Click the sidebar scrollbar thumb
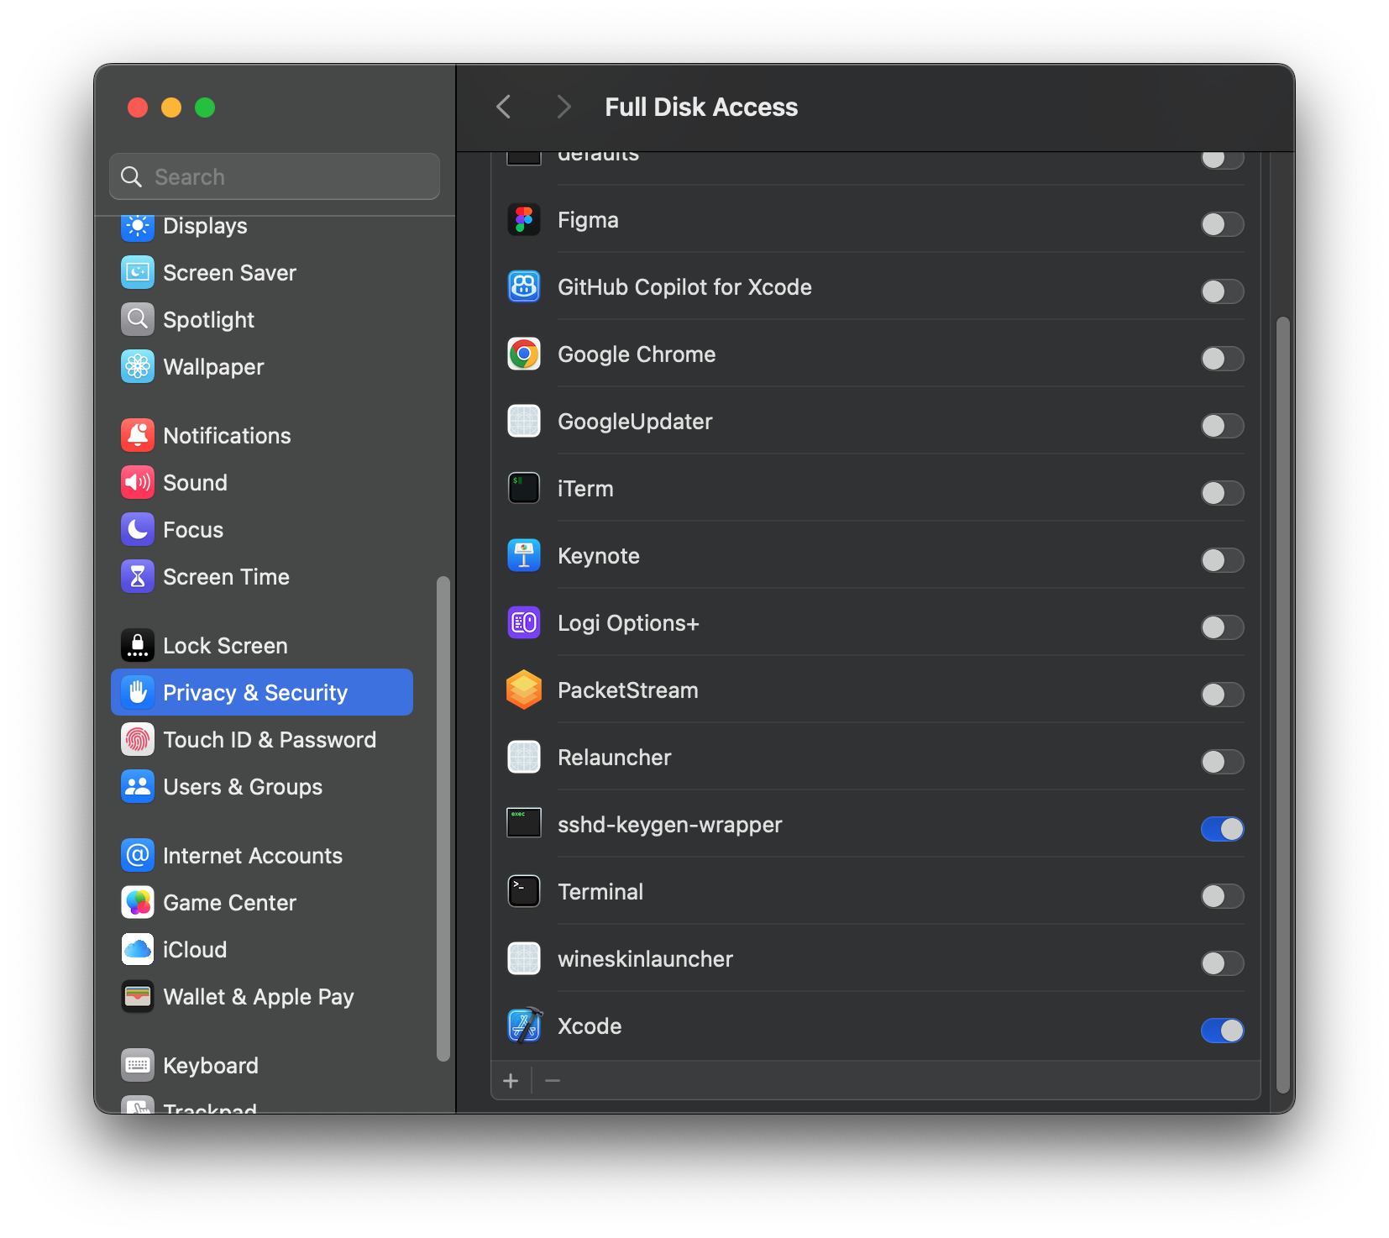This screenshot has width=1389, height=1238. tap(443, 819)
